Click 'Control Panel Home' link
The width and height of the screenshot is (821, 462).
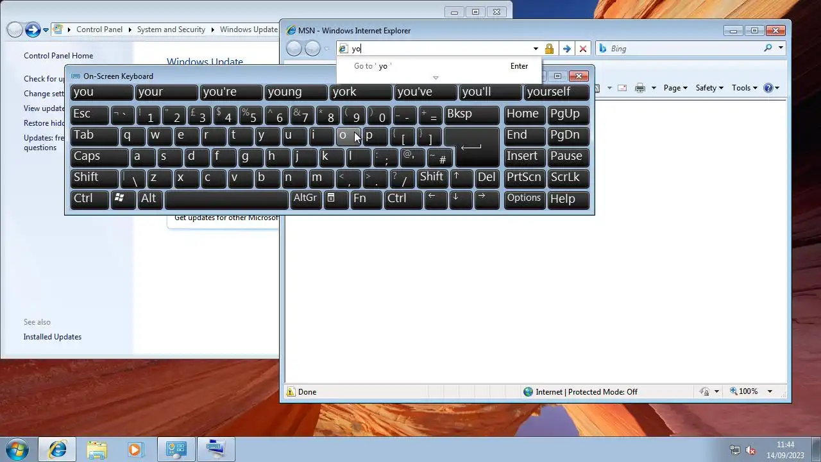click(58, 56)
